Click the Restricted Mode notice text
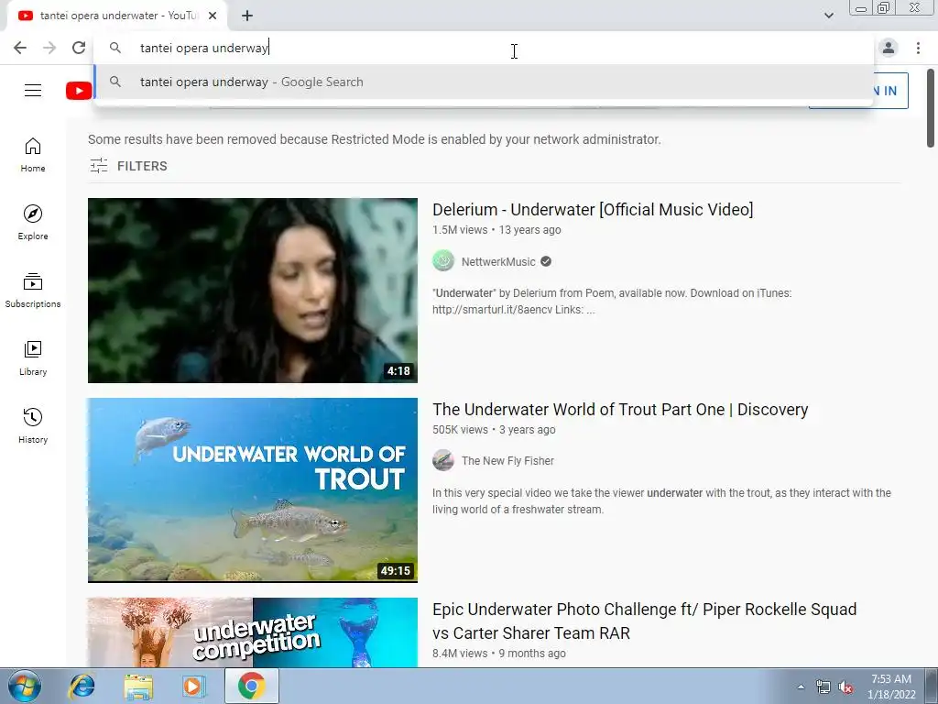This screenshot has width=938, height=704. point(375,139)
